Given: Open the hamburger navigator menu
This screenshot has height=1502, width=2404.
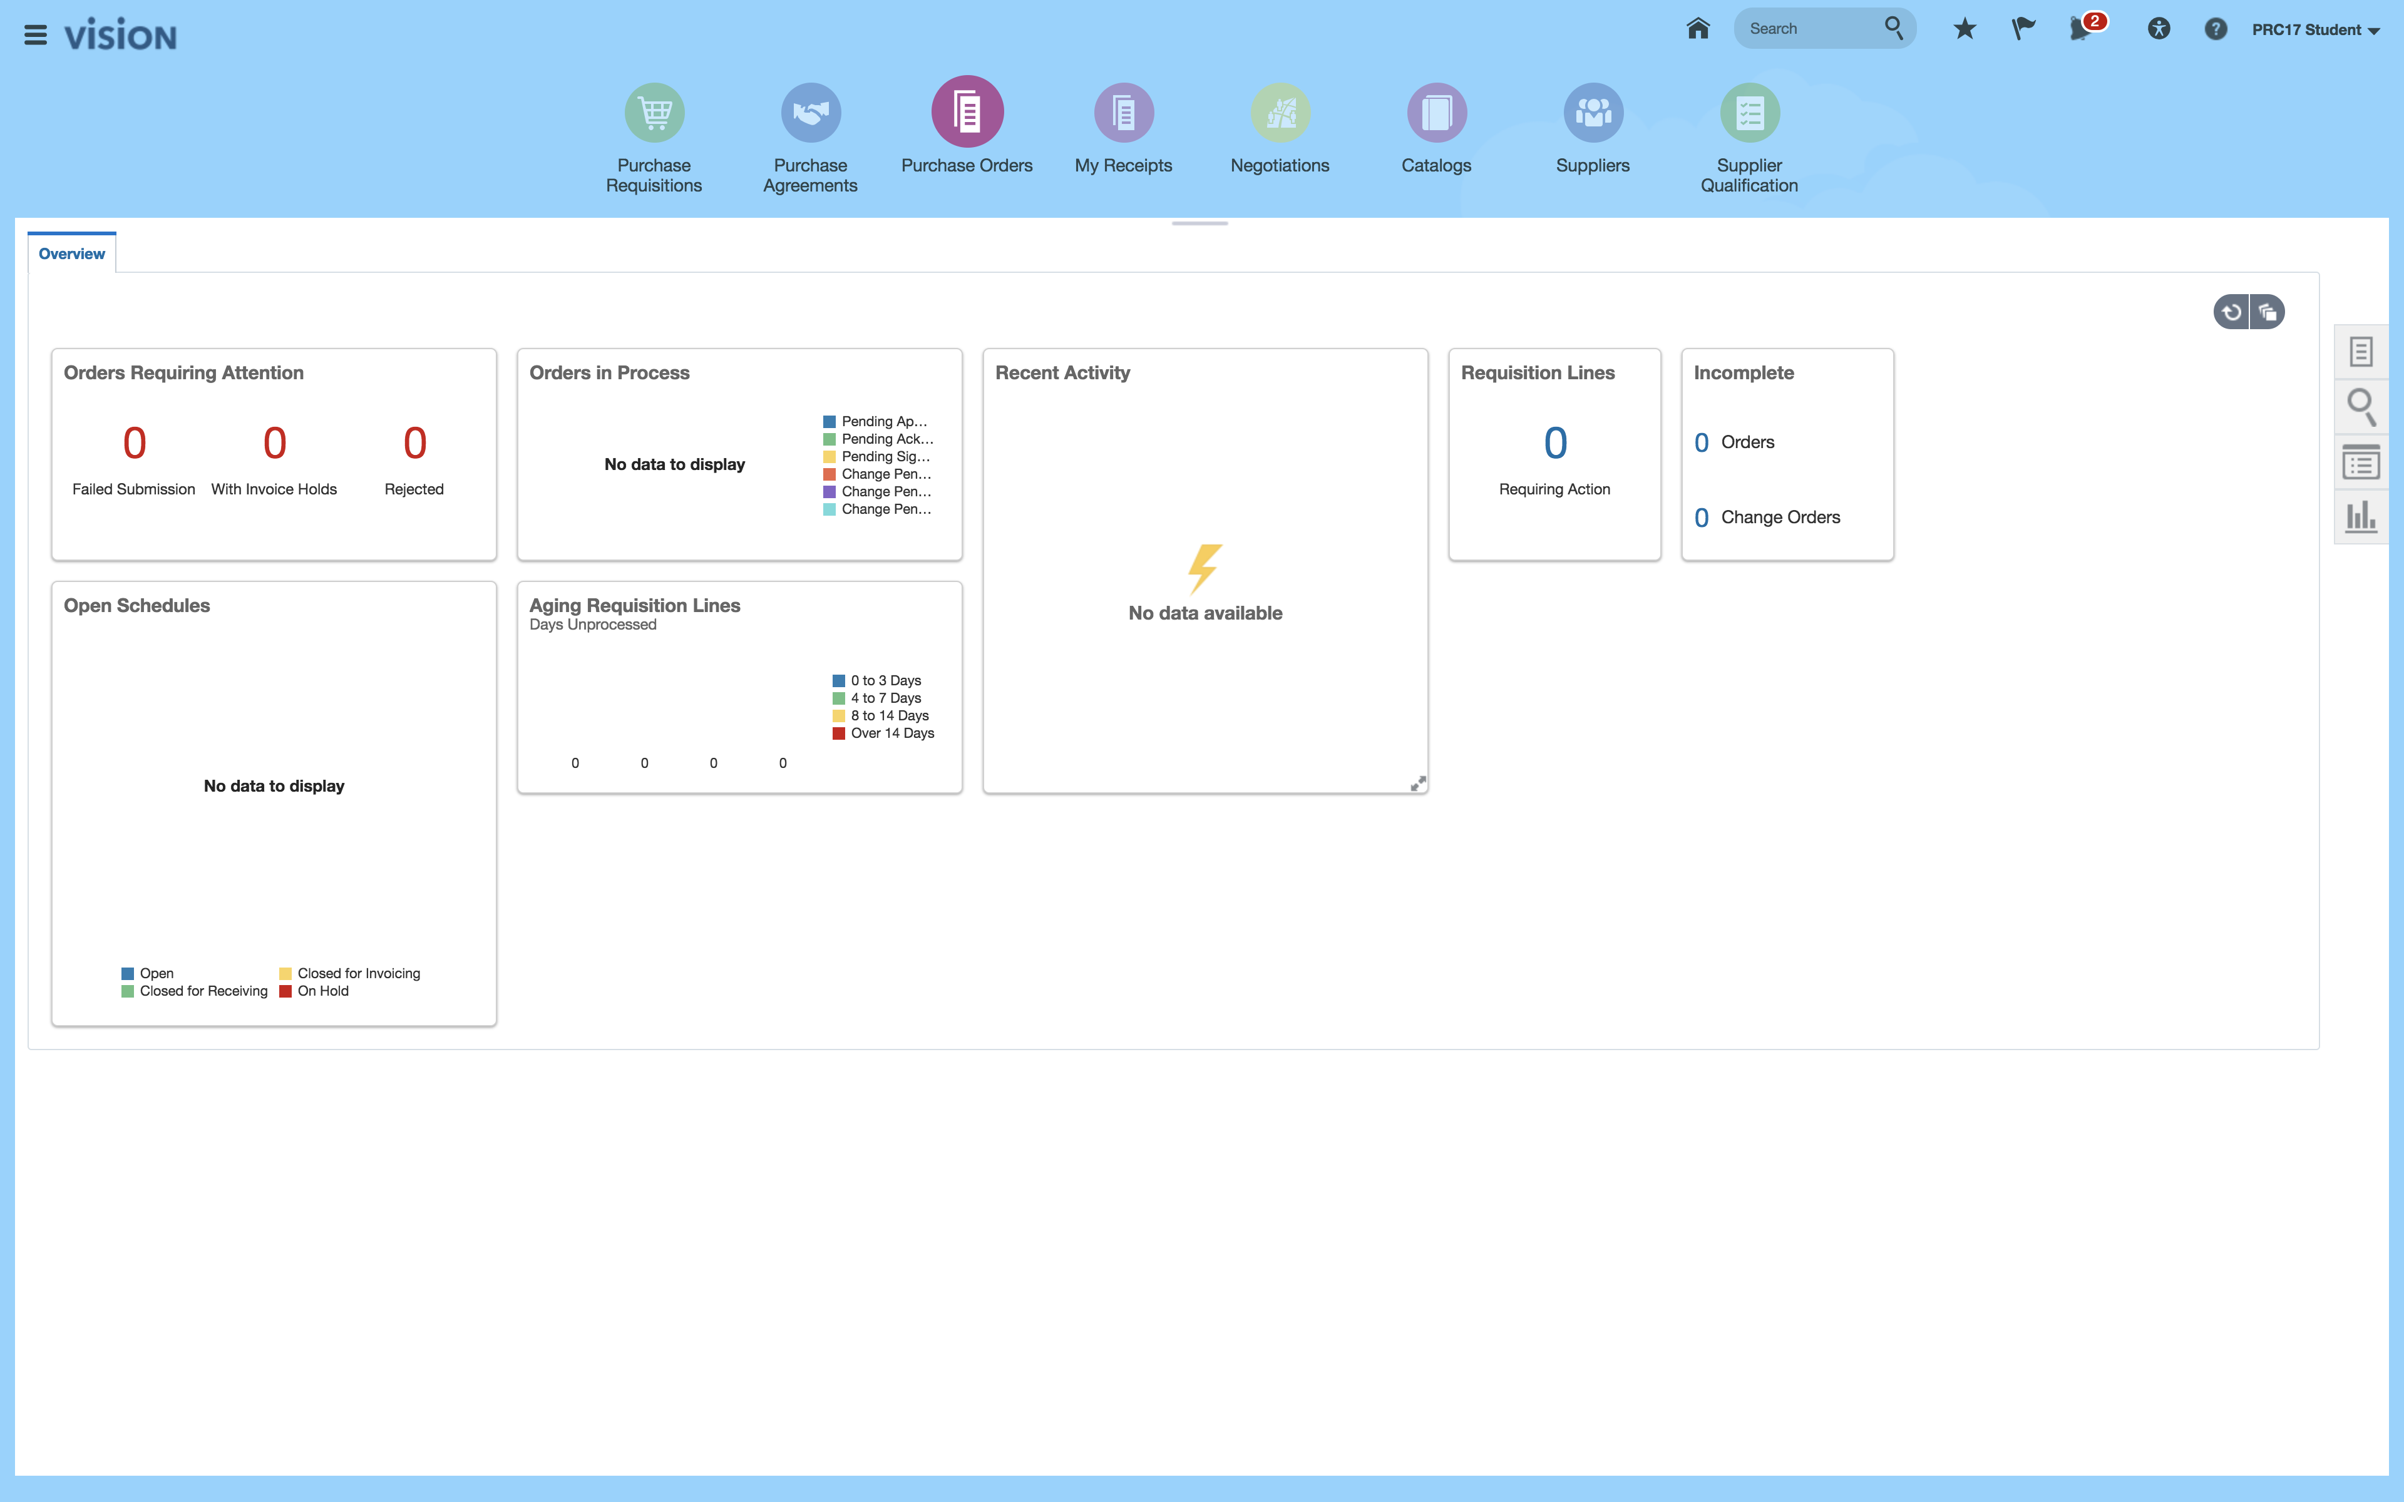Looking at the screenshot, I should point(36,36).
